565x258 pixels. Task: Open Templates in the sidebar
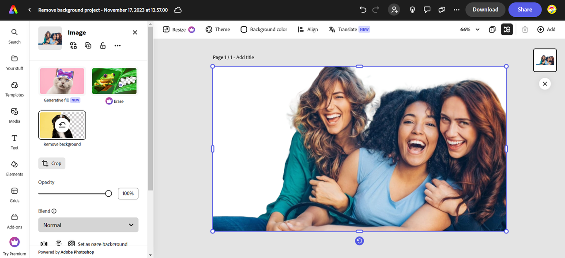point(15,89)
